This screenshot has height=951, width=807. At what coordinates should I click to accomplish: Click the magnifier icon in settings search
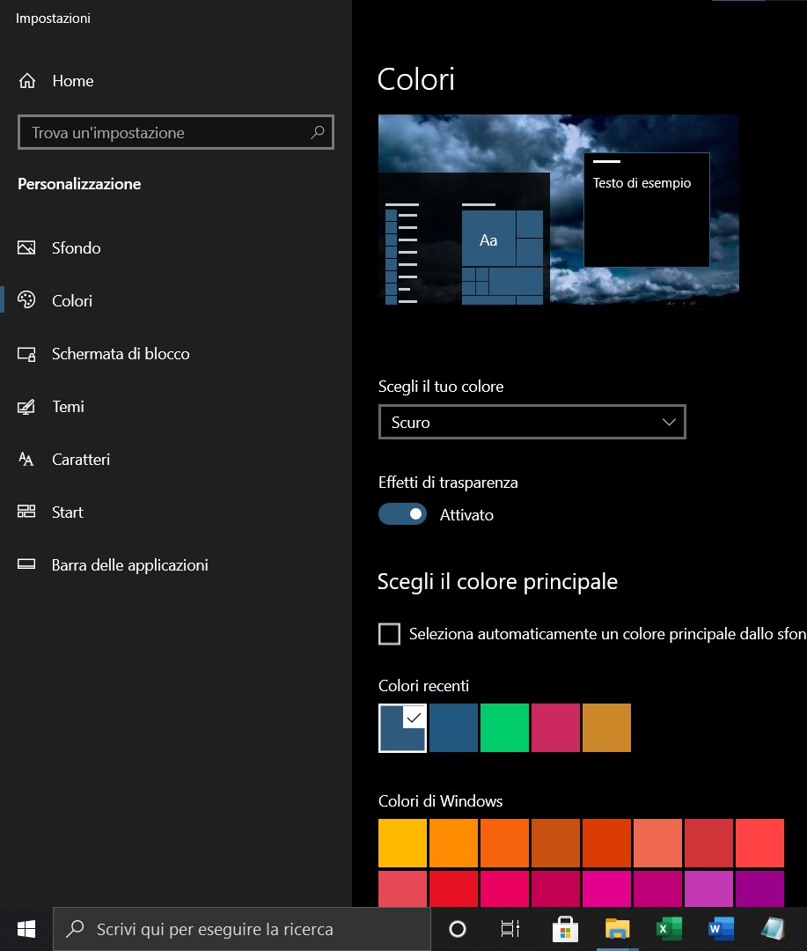click(x=318, y=132)
